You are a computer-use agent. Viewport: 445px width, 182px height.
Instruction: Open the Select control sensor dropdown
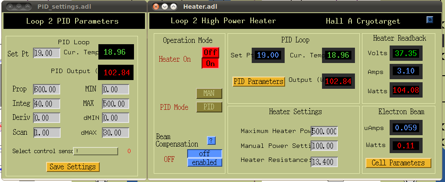tap(96, 151)
